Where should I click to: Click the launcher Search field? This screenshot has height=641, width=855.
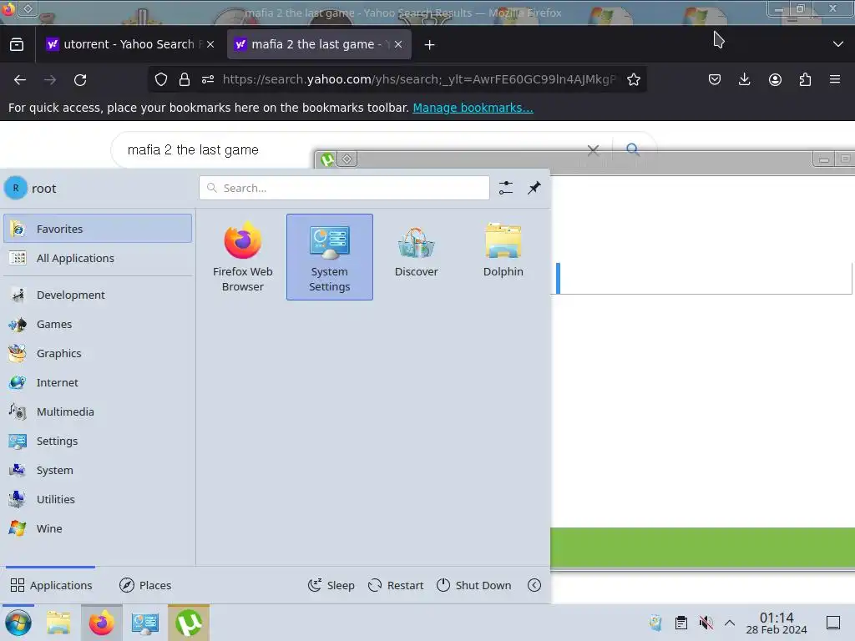(x=344, y=188)
